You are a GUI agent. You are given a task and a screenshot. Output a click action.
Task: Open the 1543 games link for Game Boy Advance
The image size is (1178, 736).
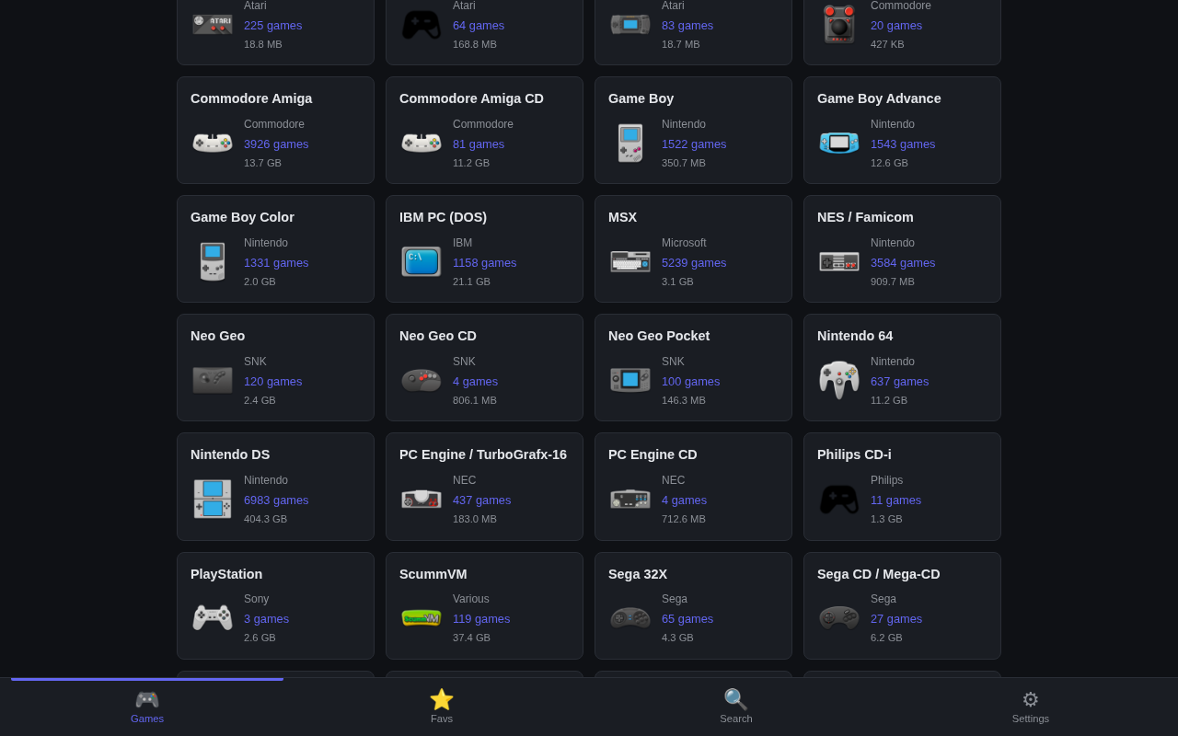pos(903,144)
